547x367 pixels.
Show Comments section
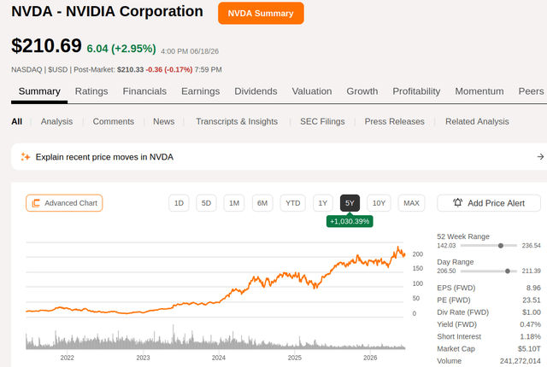tap(114, 121)
